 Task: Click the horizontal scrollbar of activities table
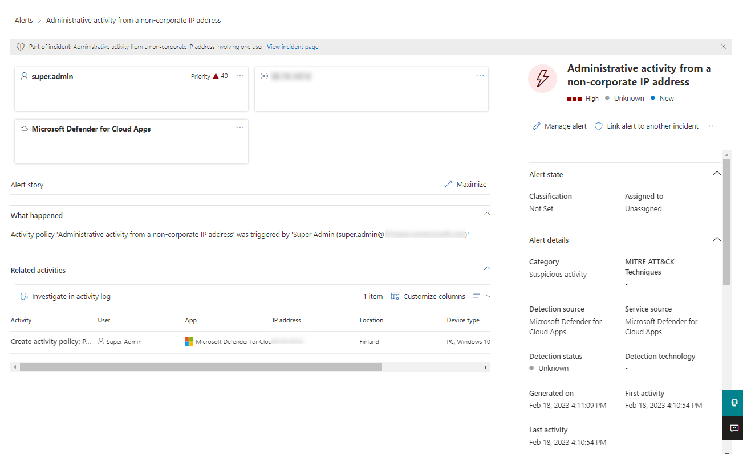(x=200, y=367)
